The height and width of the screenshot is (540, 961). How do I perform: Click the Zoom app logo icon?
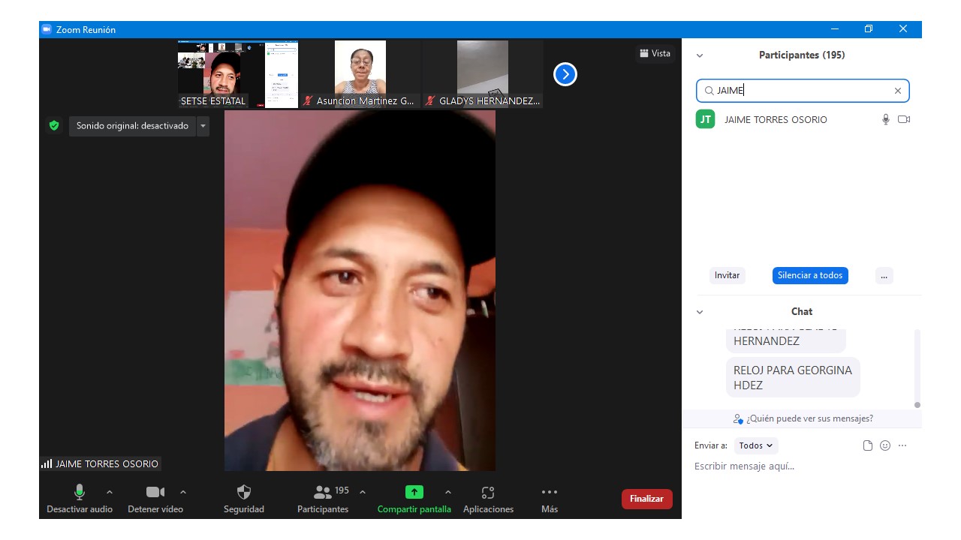tap(47, 29)
